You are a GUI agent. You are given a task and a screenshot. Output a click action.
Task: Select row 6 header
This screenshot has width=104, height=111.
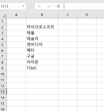pyautogui.click(x=3, y=51)
